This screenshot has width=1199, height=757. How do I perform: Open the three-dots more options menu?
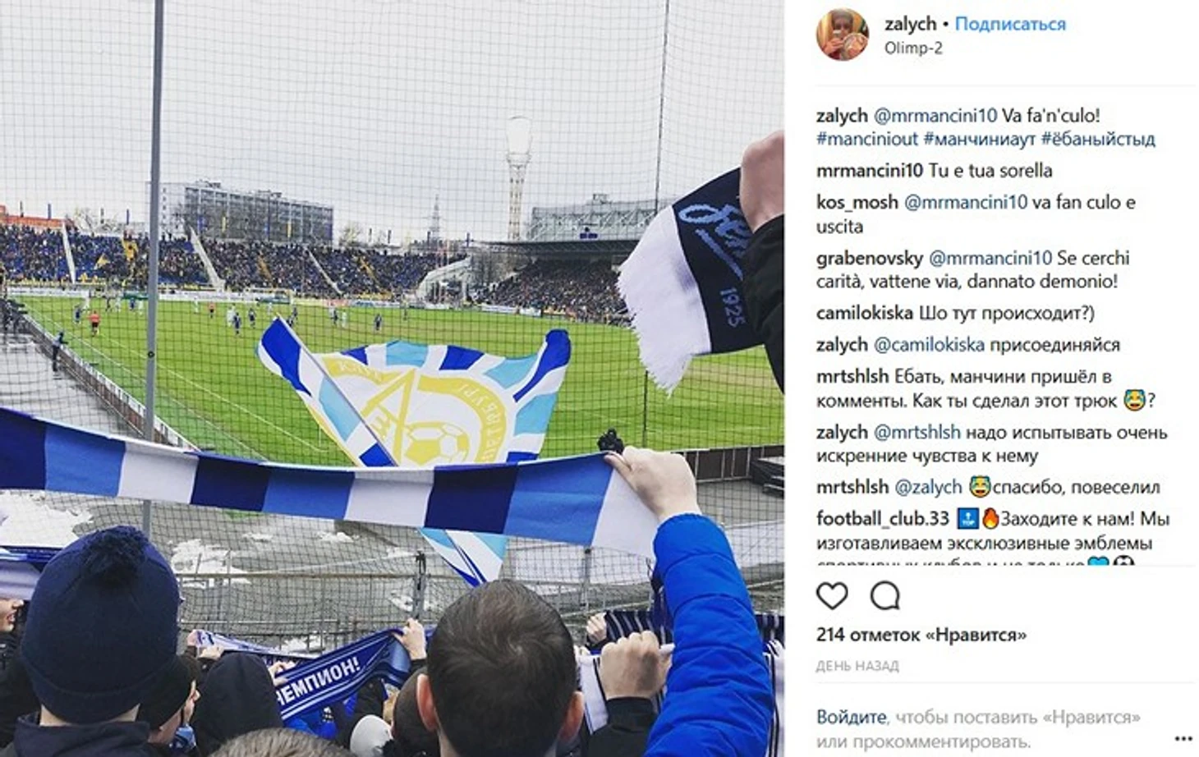click(1183, 738)
